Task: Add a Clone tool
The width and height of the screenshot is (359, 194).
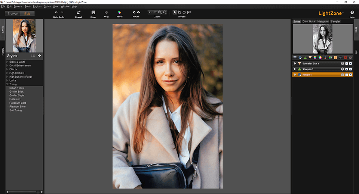Action: click(340, 57)
